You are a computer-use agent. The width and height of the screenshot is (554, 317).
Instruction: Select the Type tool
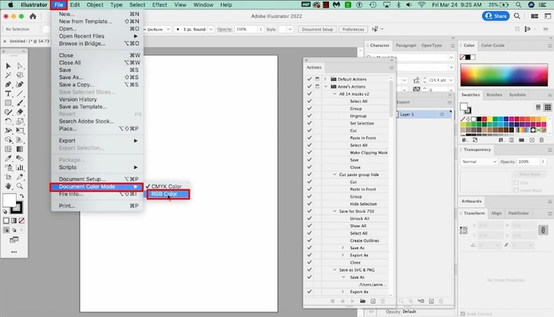point(8,94)
